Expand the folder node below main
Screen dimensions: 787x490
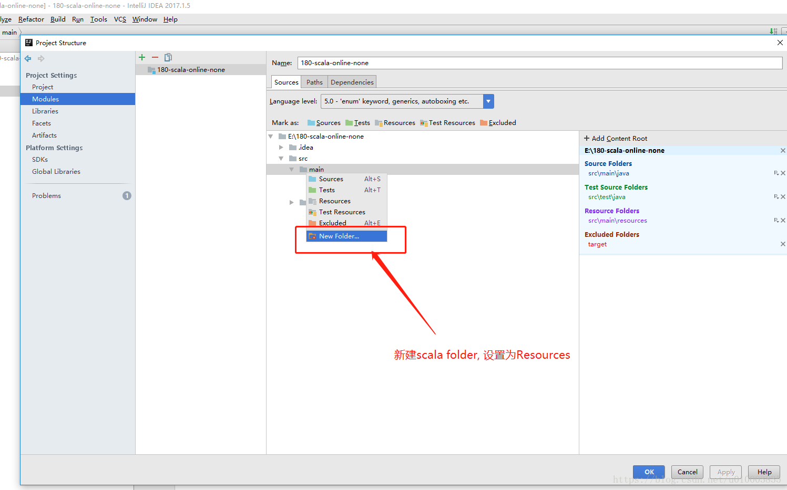tap(292, 202)
